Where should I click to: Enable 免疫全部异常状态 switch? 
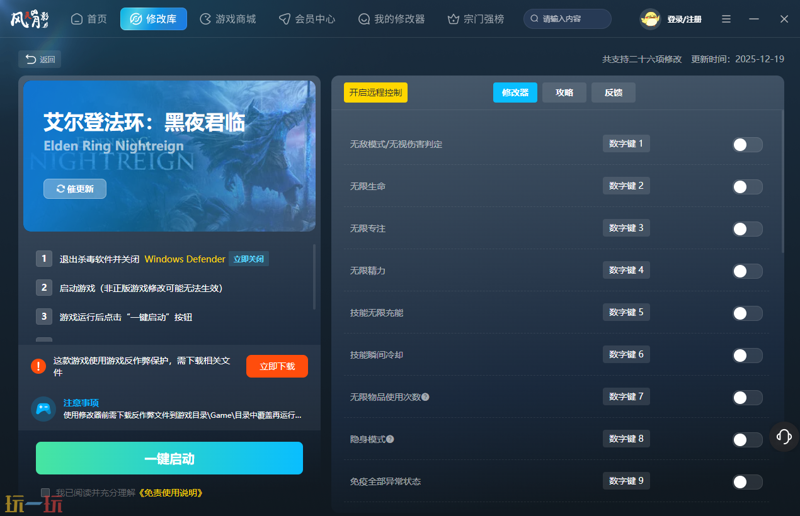click(x=747, y=482)
